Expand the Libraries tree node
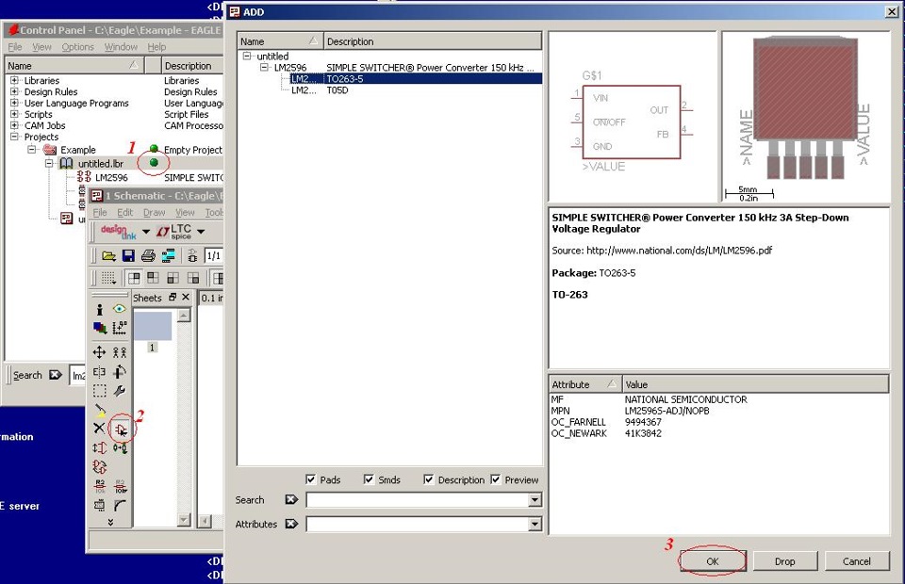 point(14,80)
